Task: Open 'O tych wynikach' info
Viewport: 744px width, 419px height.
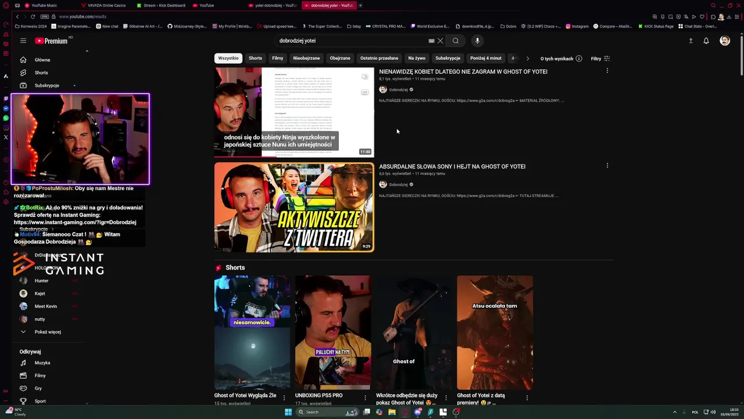Action: coord(561,59)
